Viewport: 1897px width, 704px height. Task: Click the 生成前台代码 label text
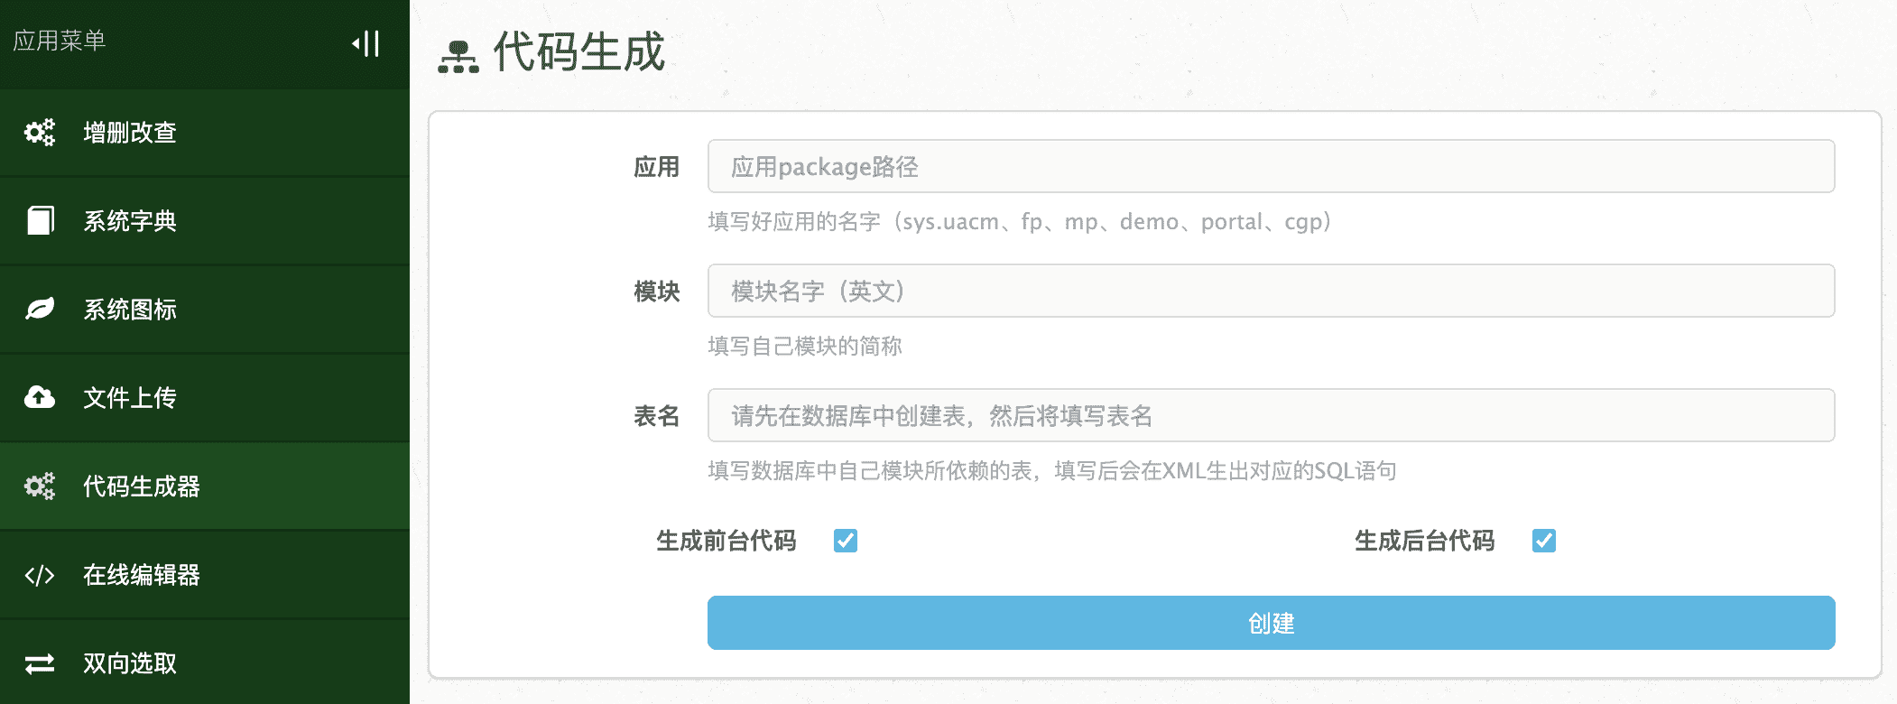[x=726, y=541]
